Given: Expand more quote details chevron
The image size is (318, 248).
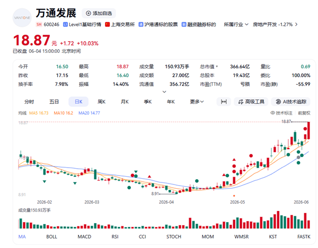Looking at the screenshot, I should 164,92.
